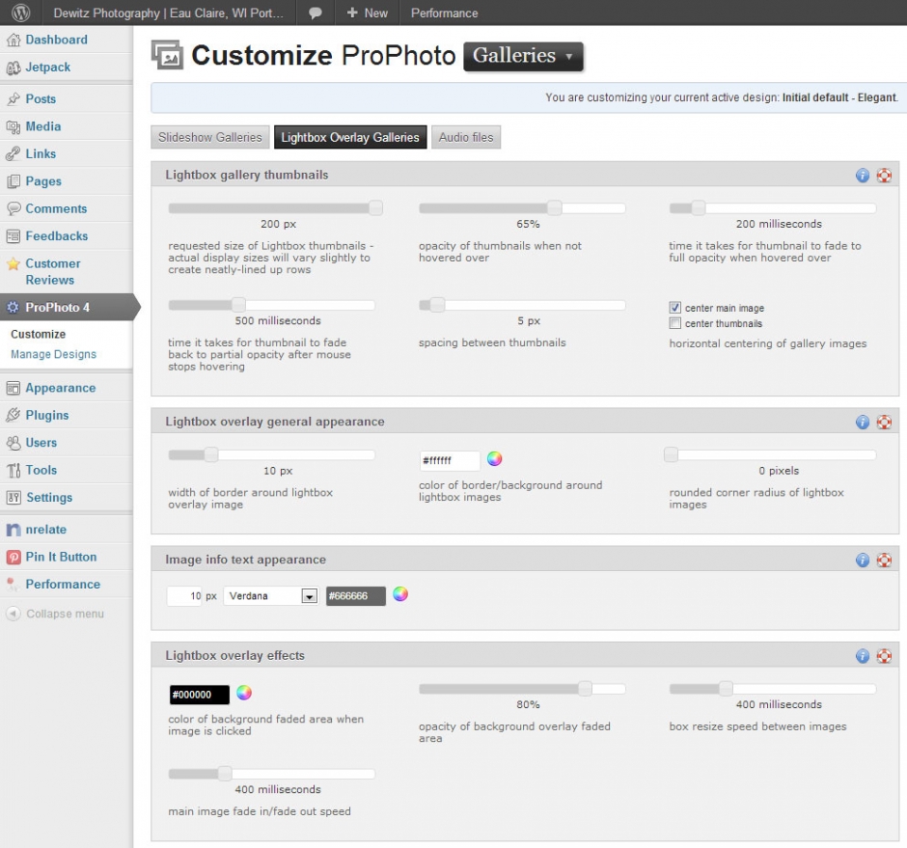Screen dimensions: 907x848
Task: Open the Manage Designs submenu link
Action: [53, 354]
